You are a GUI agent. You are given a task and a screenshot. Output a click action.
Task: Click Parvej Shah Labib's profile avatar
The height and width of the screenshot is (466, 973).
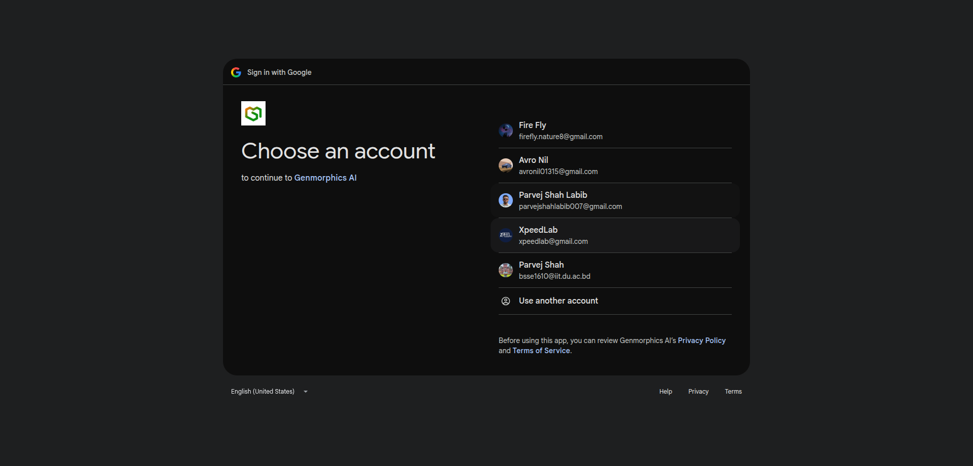[x=506, y=200]
